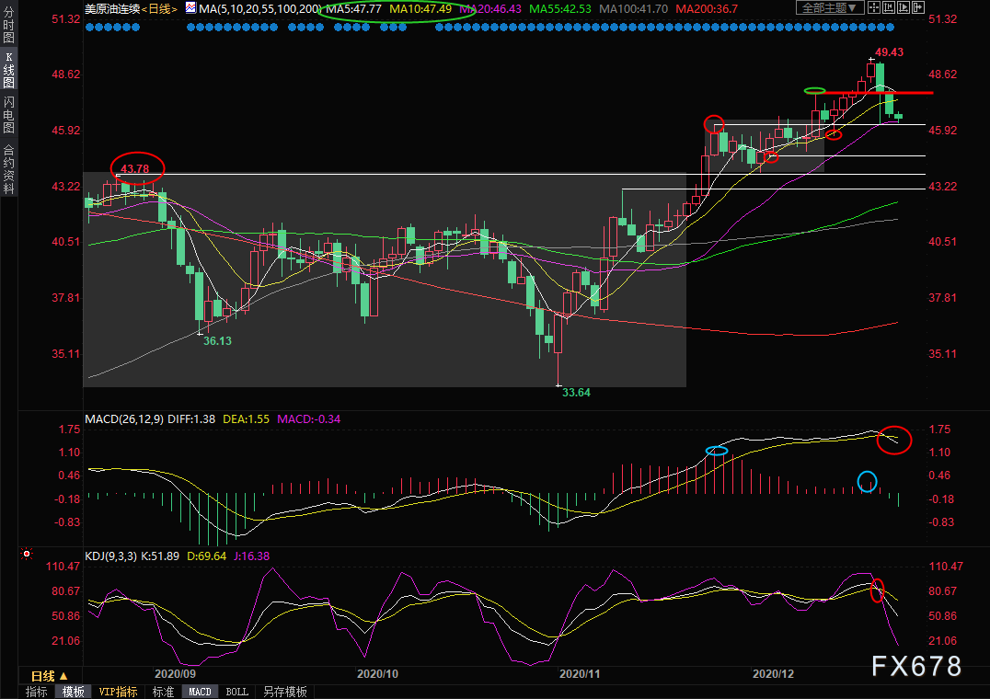Click the red sun icon beside KDJ
The image size is (990, 699).
(27, 554)
